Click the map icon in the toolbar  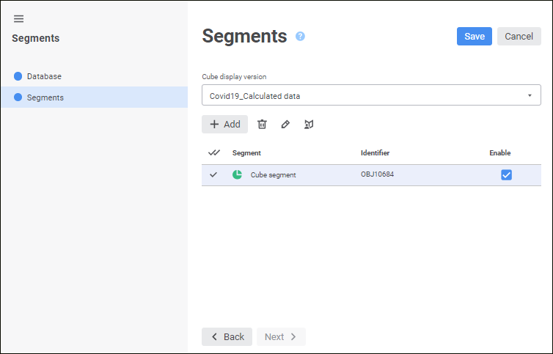coord(309,125)
